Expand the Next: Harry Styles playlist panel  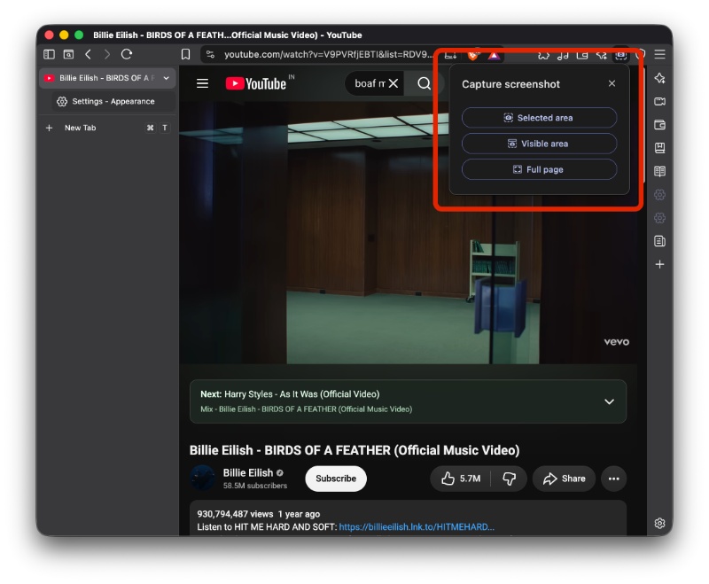pos(609,401)
